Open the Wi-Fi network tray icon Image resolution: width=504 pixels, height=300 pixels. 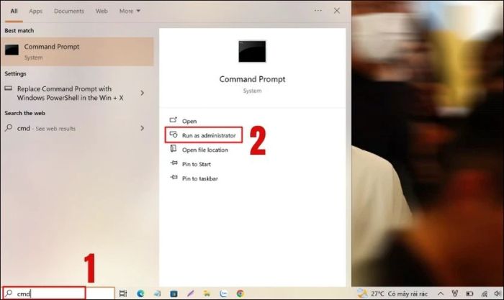point(484,294)
